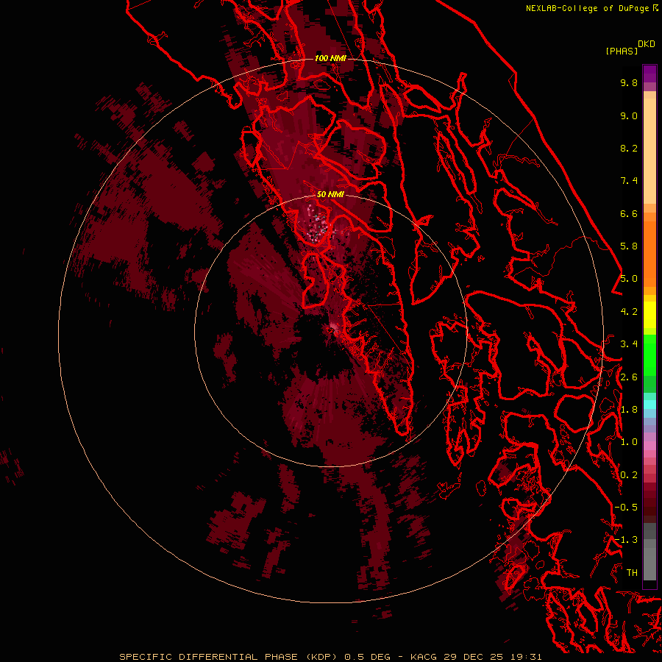The image size is (662, 662).
Task: Click the 8.2 value on the color scale
Action: coord(629,148)
